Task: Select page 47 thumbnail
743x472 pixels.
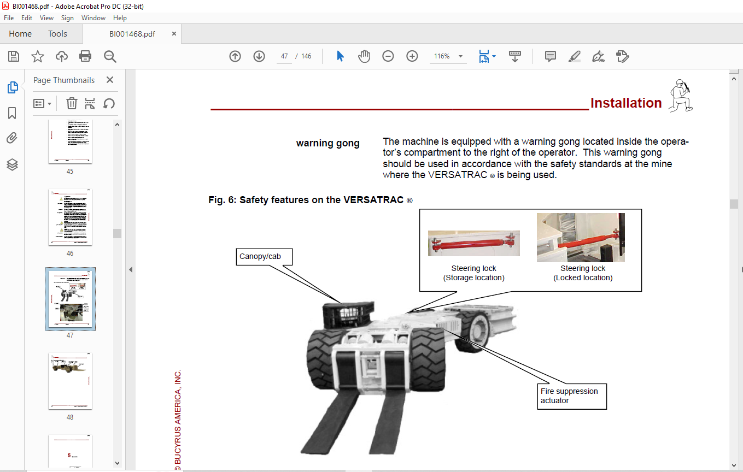Action: (70, 299)
